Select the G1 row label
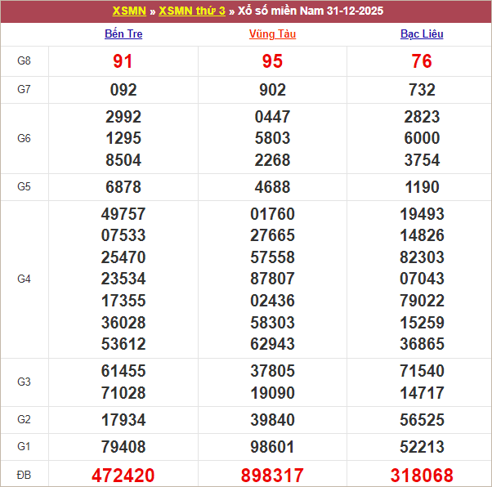This screenshot has width=492, height=487. (x=24, y=446)
